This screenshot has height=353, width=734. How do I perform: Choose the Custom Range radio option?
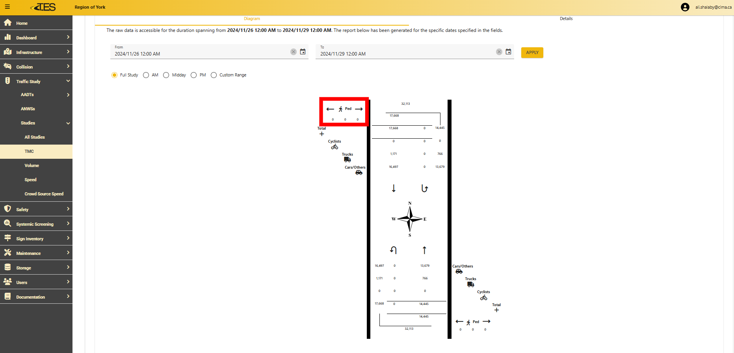tap(214, 75)
